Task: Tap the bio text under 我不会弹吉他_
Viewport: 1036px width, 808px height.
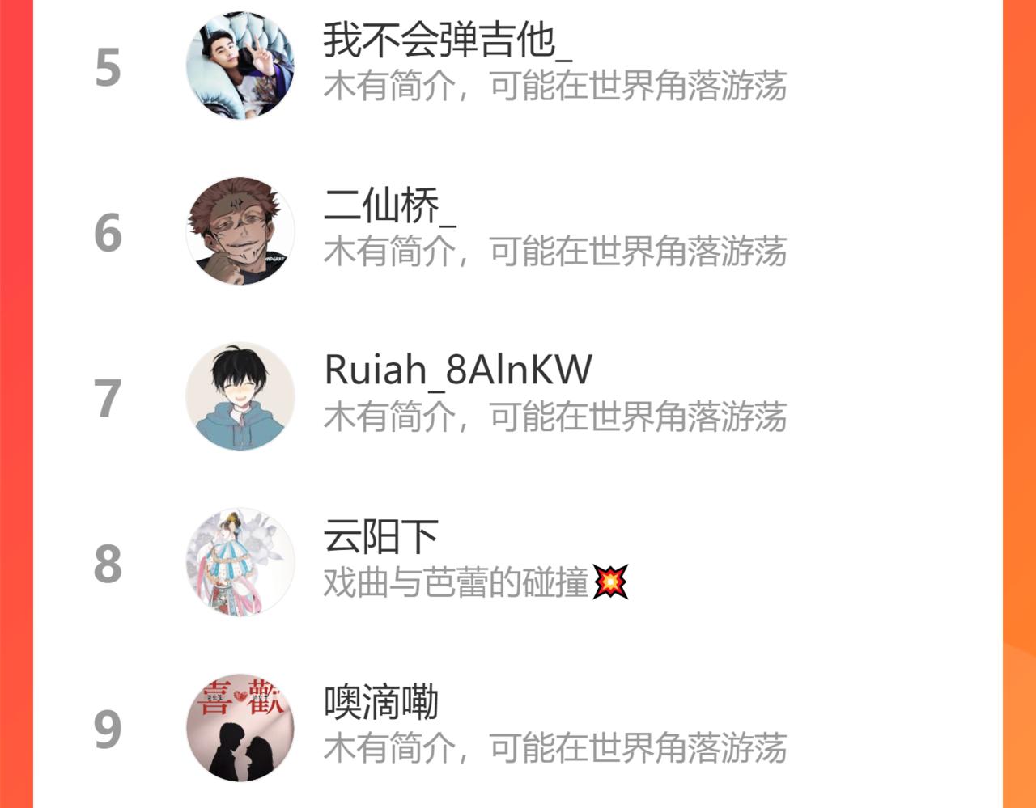Action: (x=555, y=86)
